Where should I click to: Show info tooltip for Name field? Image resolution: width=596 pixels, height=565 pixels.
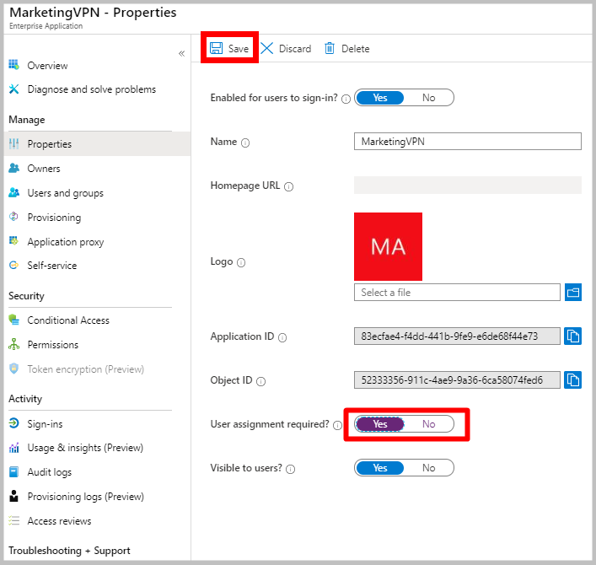click(245, 143)
